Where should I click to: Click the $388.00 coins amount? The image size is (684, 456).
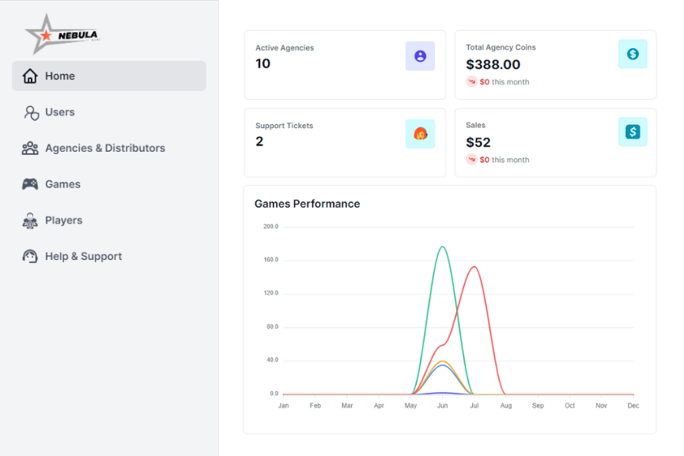tap(493, 65)
